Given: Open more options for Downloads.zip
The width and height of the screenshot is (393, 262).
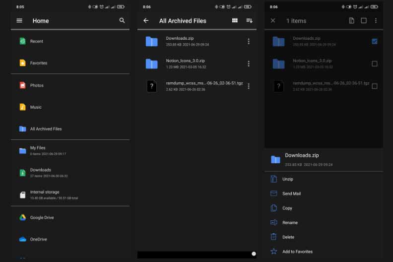Looking at the screenshot, I should coord(249,41).
